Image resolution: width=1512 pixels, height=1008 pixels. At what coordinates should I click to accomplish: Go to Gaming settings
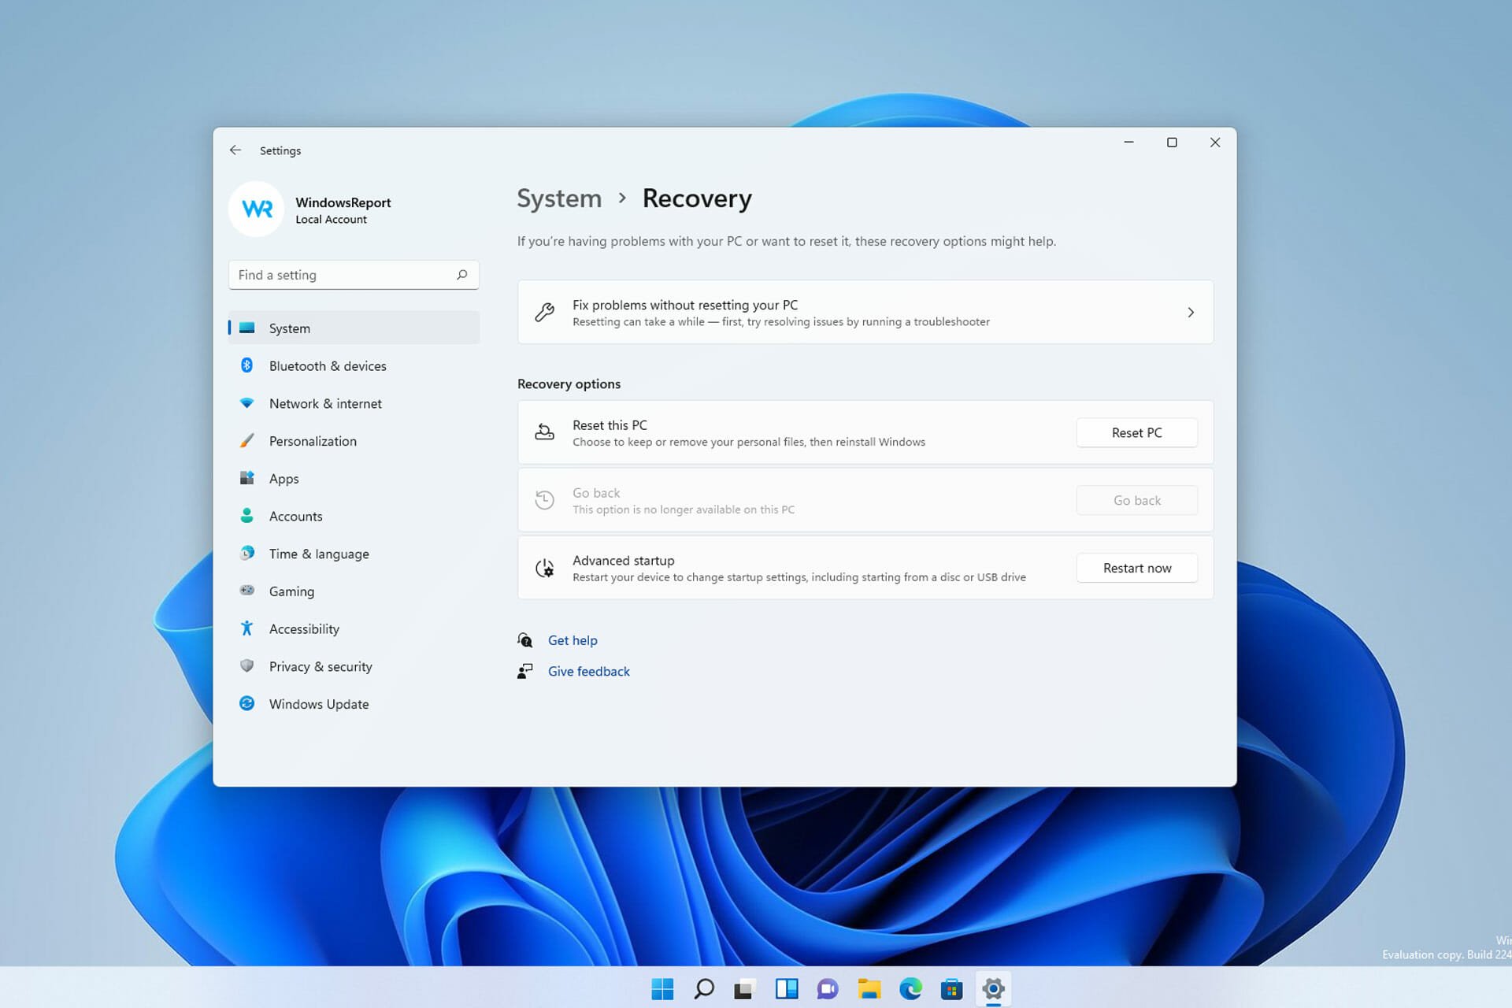tap(354, 591)
